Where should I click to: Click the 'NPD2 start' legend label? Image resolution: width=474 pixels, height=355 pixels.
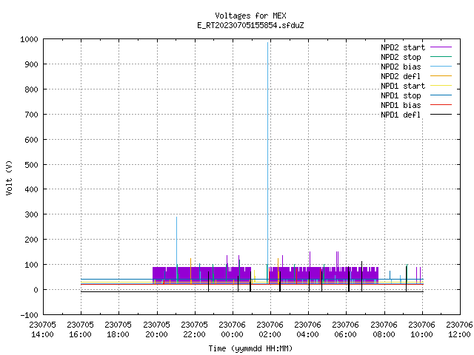coord(403,47)
